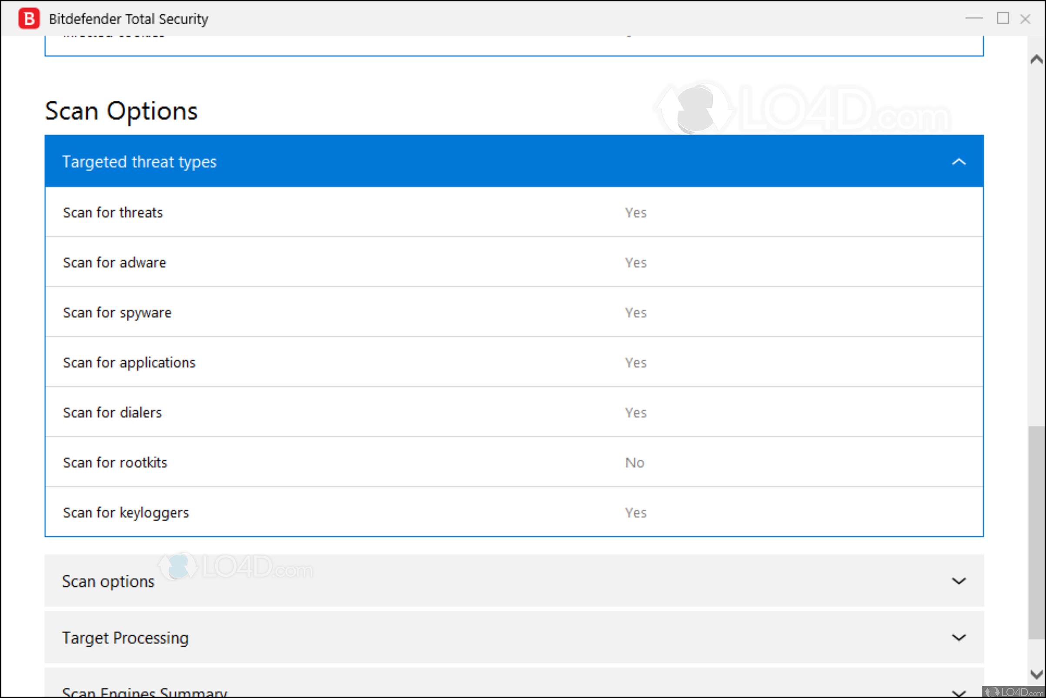Image resolution: width=1046 pixels, height=698 pixels.
Task: Click the expand chevron on Scan options
Action: point(959,581)
